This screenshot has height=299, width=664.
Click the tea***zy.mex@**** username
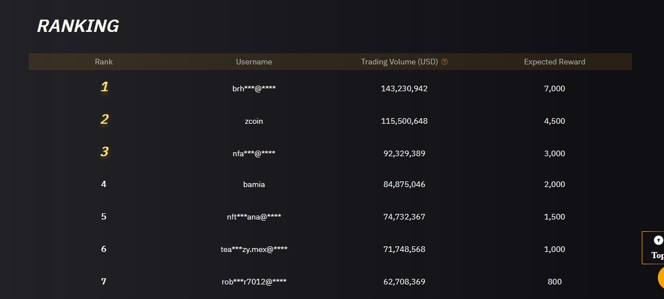254,249
